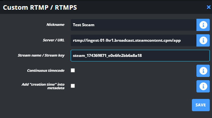Image resolution: width=212 pixels, height=118 pixels.
Task: Open info icon for creation time metadata
Action: click(x=203, y=86)
